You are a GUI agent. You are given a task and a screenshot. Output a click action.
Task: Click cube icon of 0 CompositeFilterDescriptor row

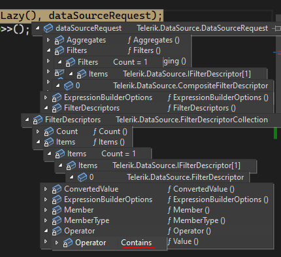69,86
